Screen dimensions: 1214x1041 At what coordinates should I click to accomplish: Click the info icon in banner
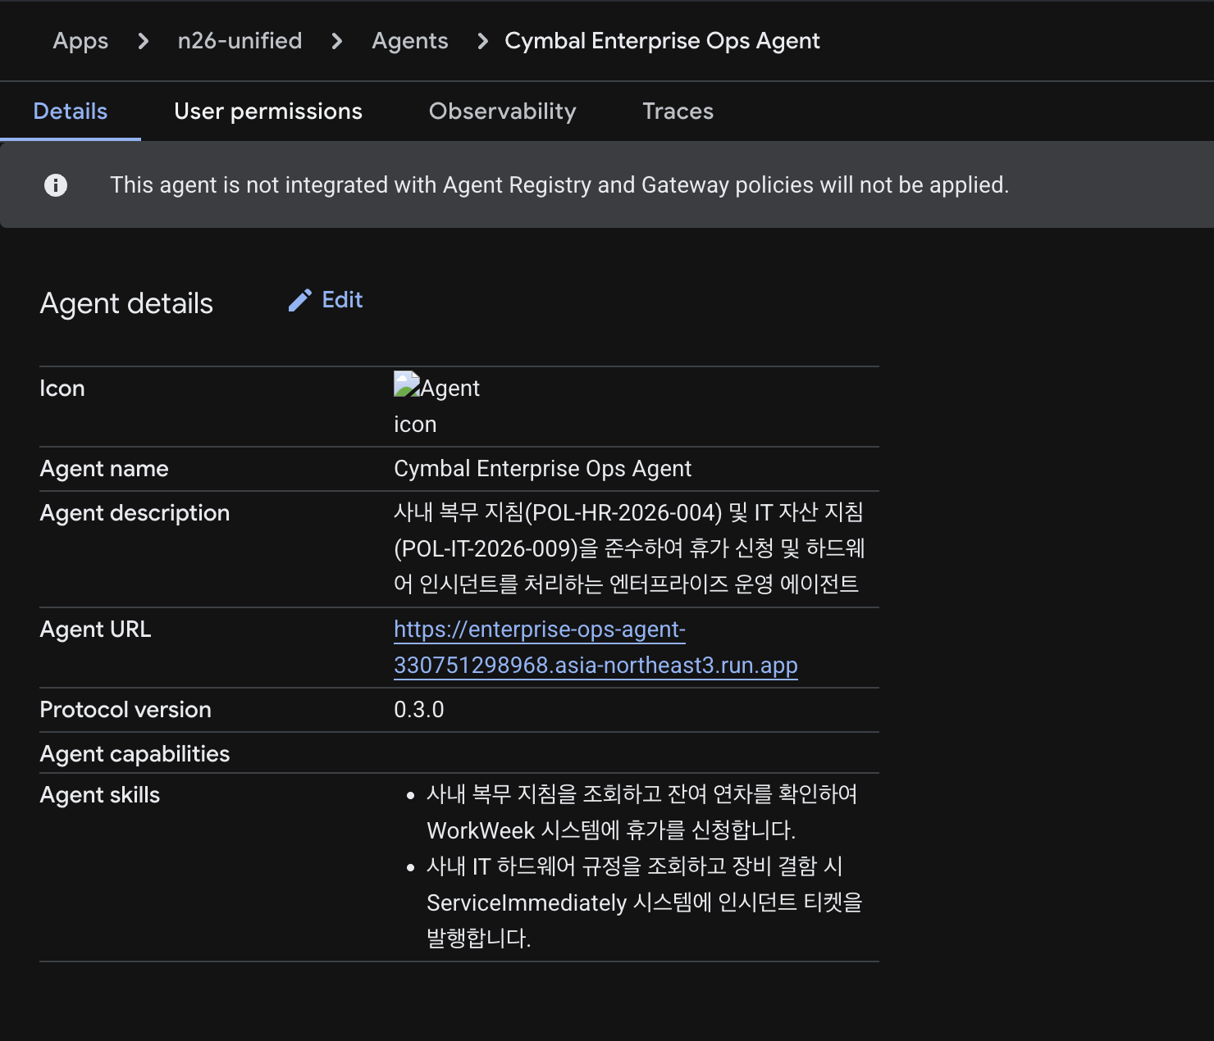(x=56, y=185)
